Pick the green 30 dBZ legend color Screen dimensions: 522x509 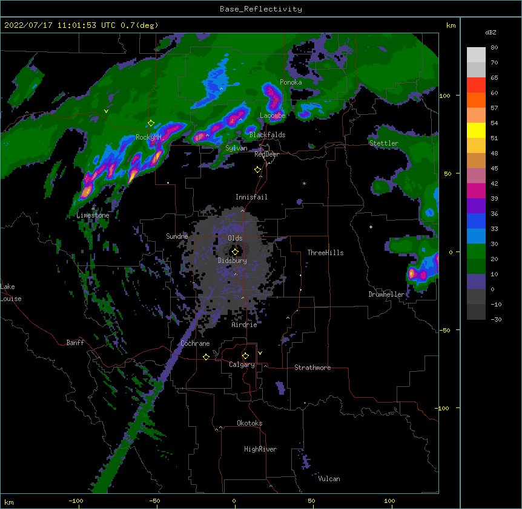[x=476, y=251]
